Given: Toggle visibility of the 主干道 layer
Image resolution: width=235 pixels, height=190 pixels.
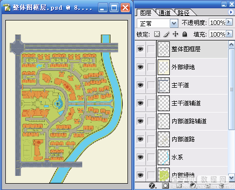Looking at the screenshot, I should (x=140, y=85).
